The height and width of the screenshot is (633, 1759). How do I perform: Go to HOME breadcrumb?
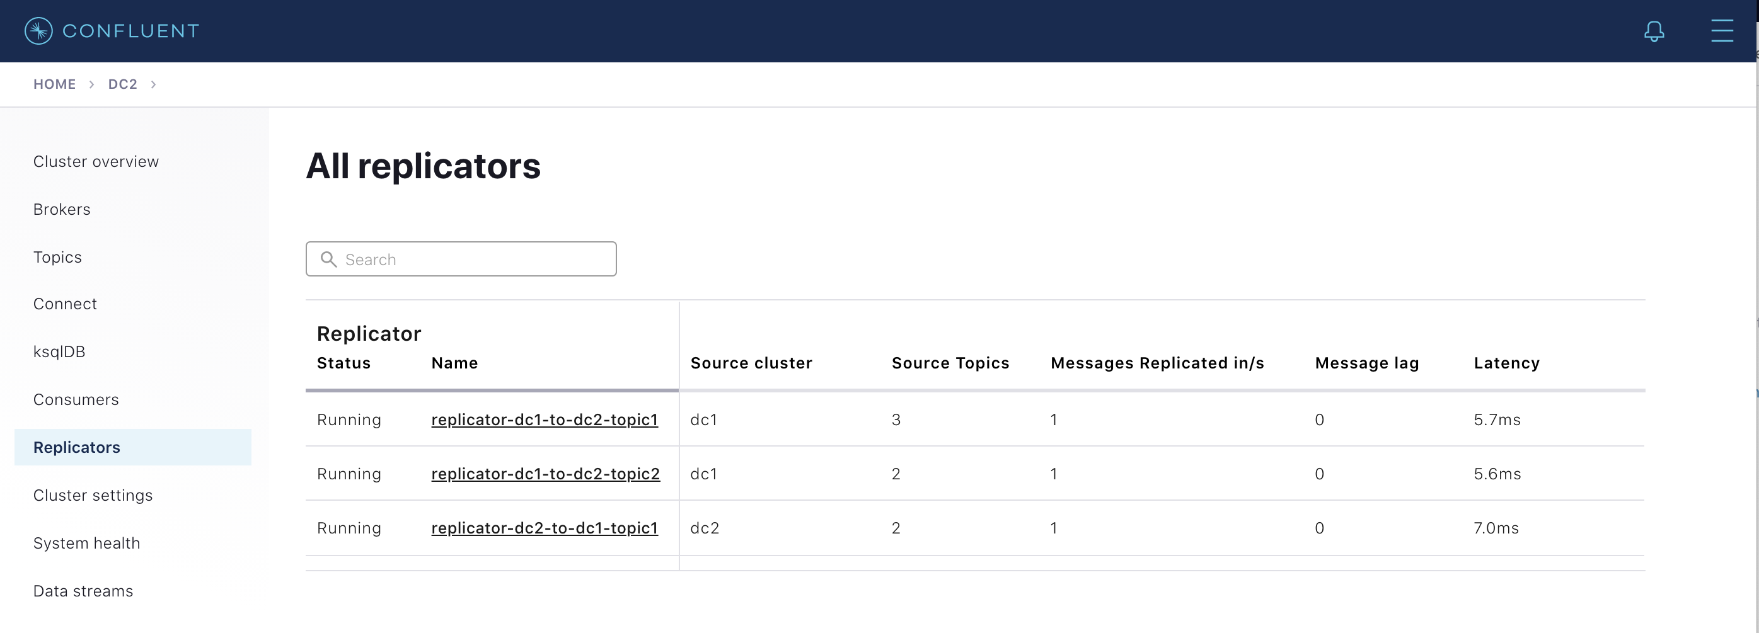click(x=55, y=84)
